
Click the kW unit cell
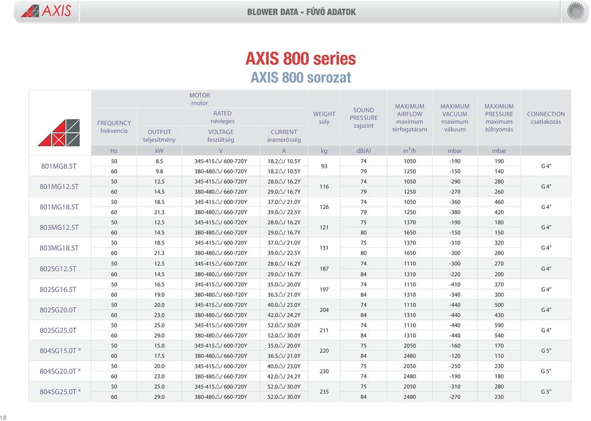coord(159,151)
